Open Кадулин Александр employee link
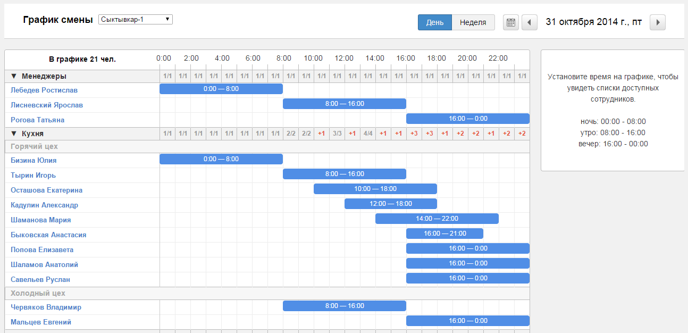 44,205
